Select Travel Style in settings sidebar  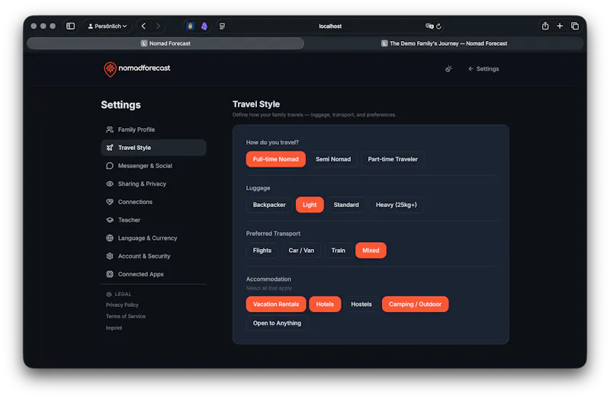(153, 148)
